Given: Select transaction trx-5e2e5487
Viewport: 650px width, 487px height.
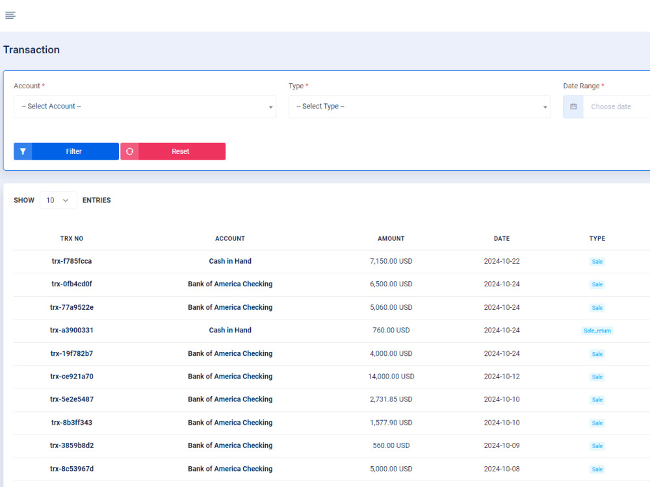Looking at the screenshot, I should pos(71,399).
